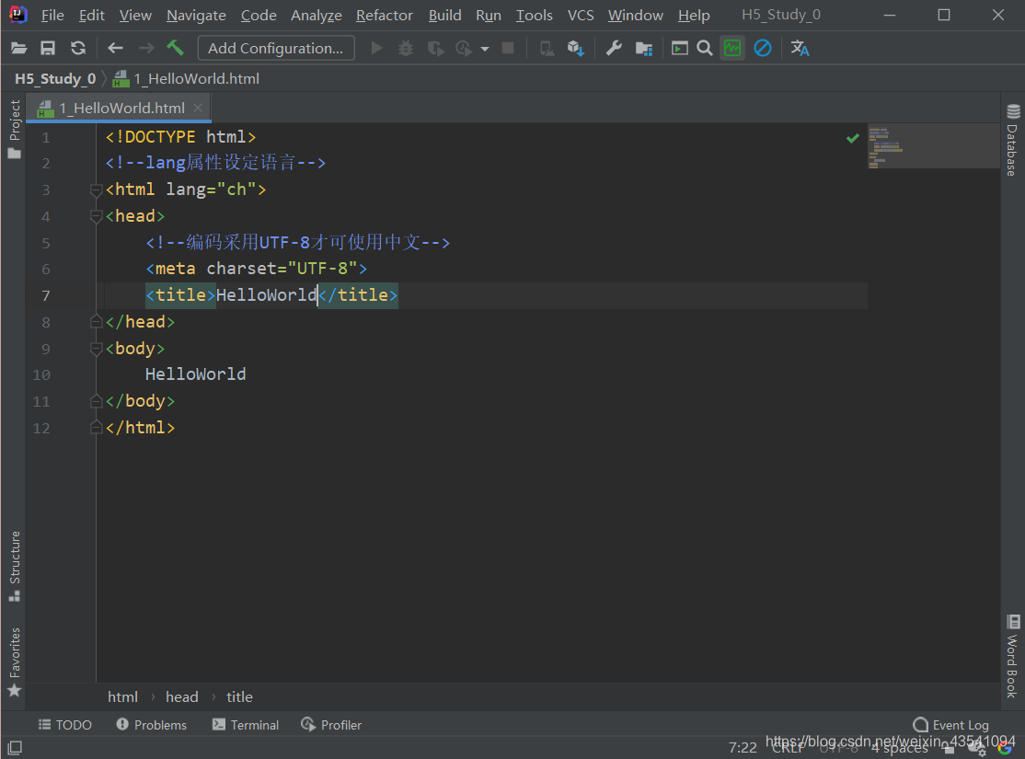Toggle the Structure tool window
This screenshot has height=759, width=1025.
click(15, 566)
